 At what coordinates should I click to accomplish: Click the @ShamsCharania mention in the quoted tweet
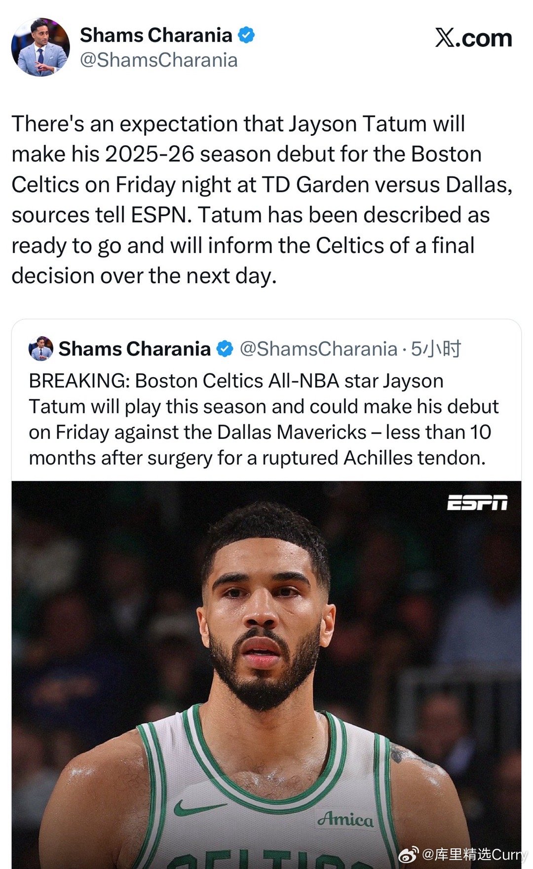tap(318, 349)
